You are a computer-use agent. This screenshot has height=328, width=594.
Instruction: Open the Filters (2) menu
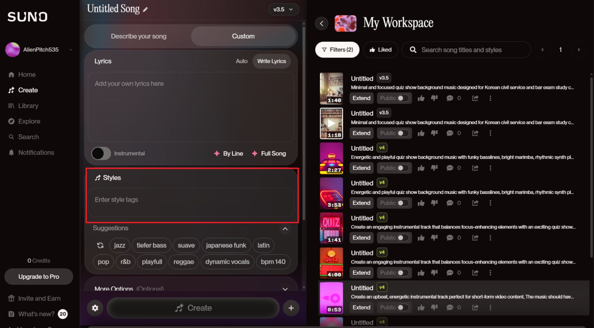point(337,50)
